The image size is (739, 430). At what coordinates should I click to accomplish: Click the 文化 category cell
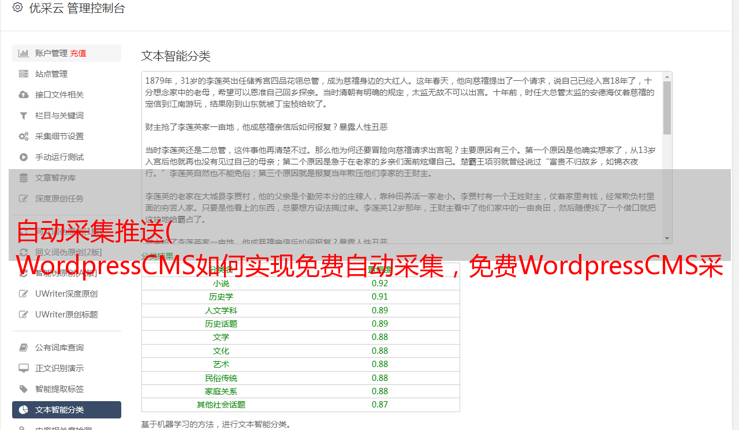221,351
